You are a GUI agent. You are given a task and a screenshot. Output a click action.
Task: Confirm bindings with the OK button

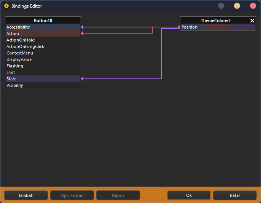[x=189, y=195]
